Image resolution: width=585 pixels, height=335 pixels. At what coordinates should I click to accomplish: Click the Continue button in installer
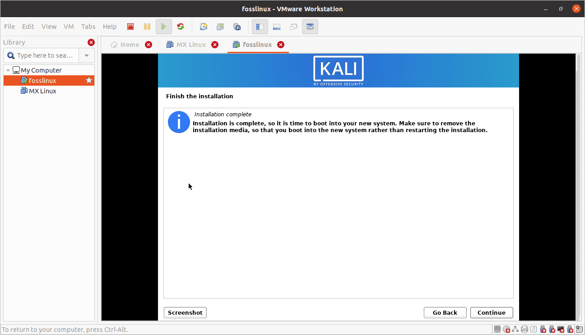[x=492, y=312]
